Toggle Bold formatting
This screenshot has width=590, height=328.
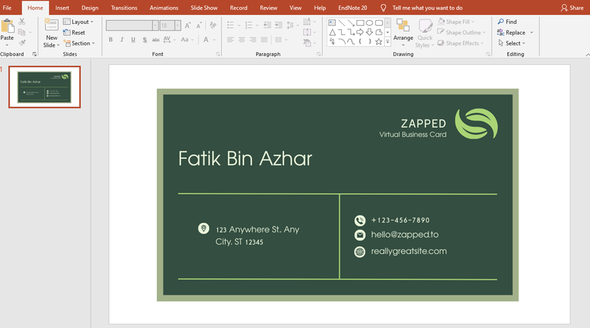[111, 39]
